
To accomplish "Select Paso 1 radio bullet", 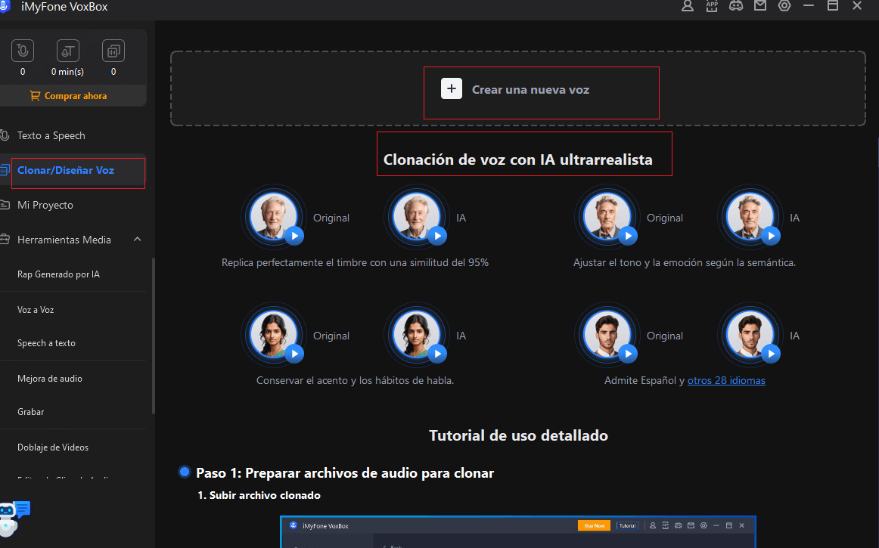I will click(x=184, y=472).
